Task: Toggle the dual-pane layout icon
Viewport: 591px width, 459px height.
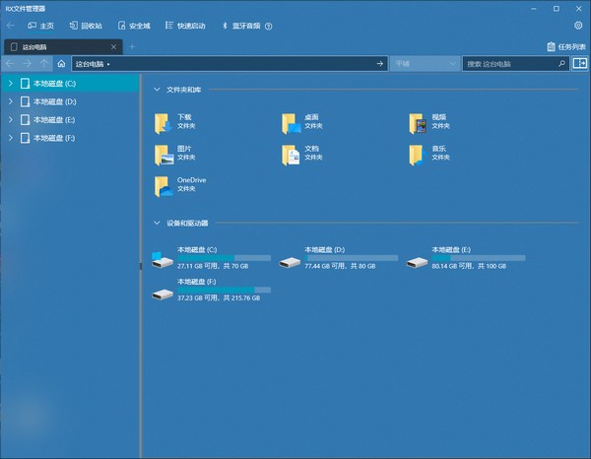Action: 580,63
